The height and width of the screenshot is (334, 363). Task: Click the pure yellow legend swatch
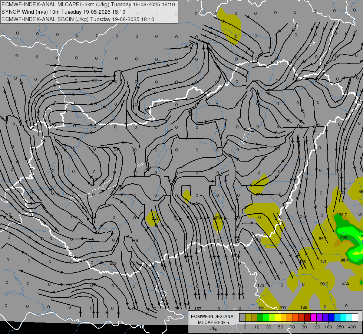coord(278,317)
